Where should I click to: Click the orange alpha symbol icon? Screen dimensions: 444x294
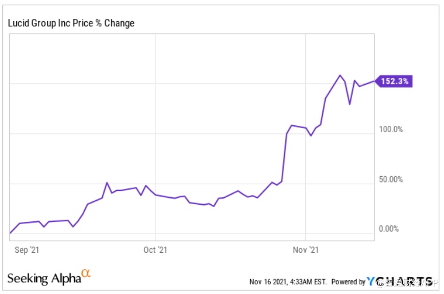pyautogui.click(x=85, y=273)
